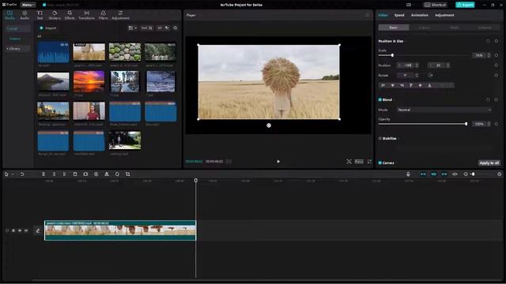The width and height of the screenshot is (506, 284).
Task: Select the Video tab in inspector
Action: [383, 15]
